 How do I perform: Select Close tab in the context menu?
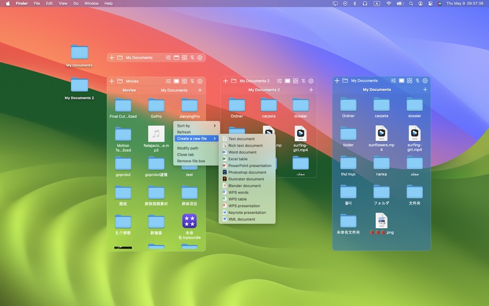(197, 155)
